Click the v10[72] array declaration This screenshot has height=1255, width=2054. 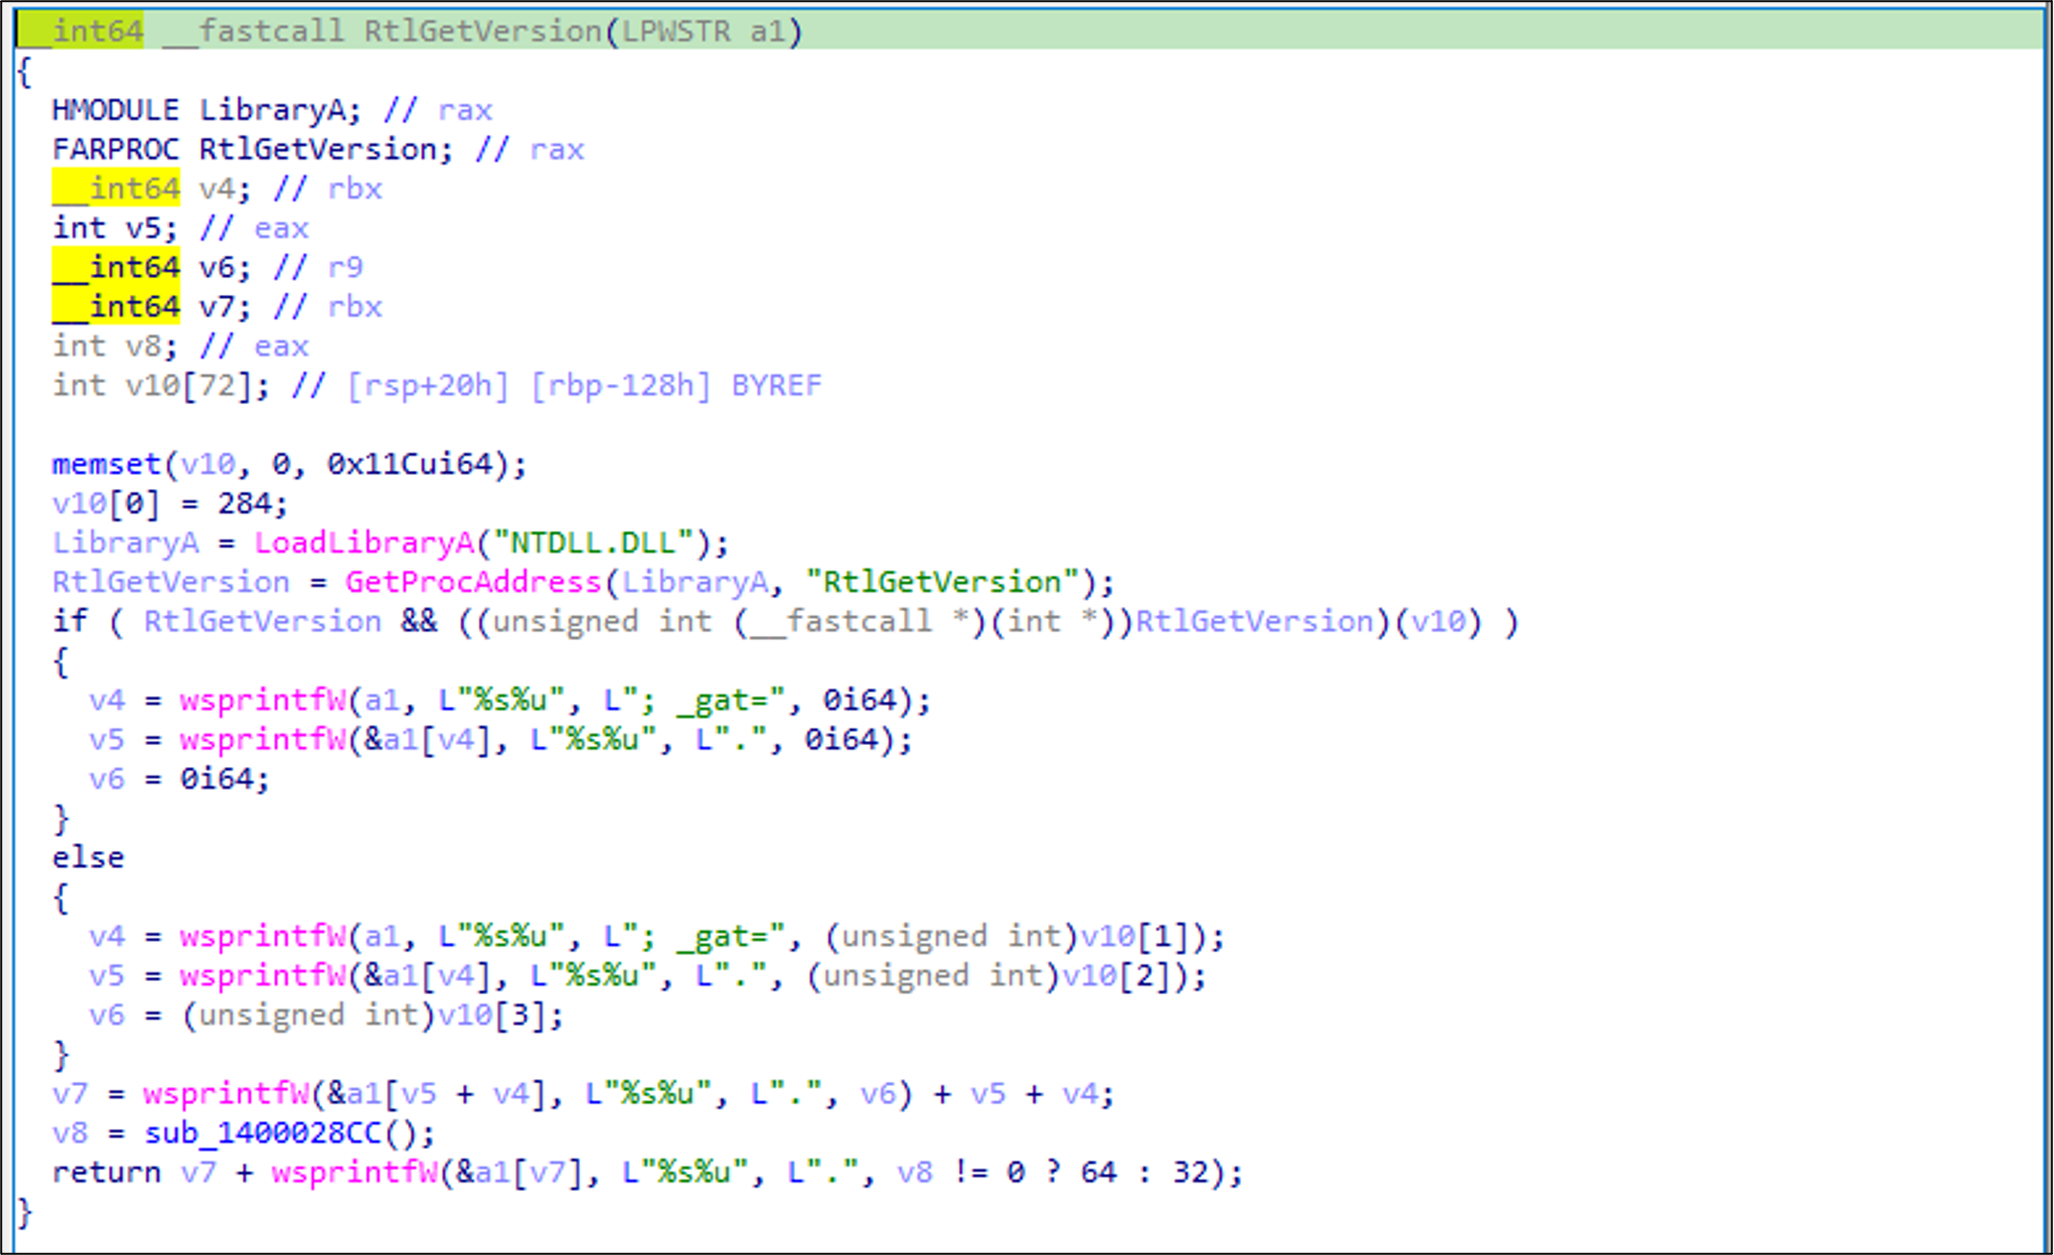pyautogui.click(x=188, y=385)
